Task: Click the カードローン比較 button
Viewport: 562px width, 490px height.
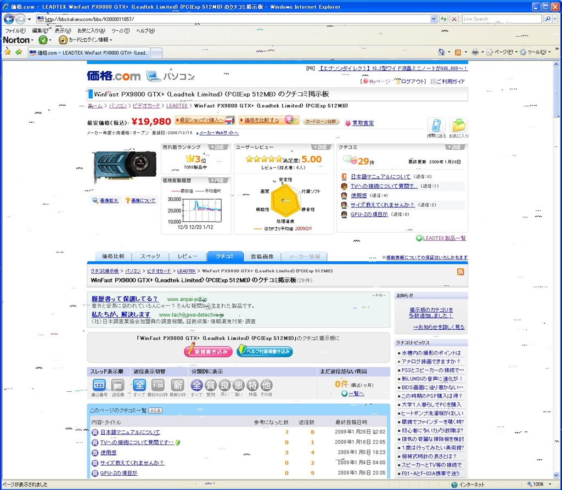Action: [321, 121]
